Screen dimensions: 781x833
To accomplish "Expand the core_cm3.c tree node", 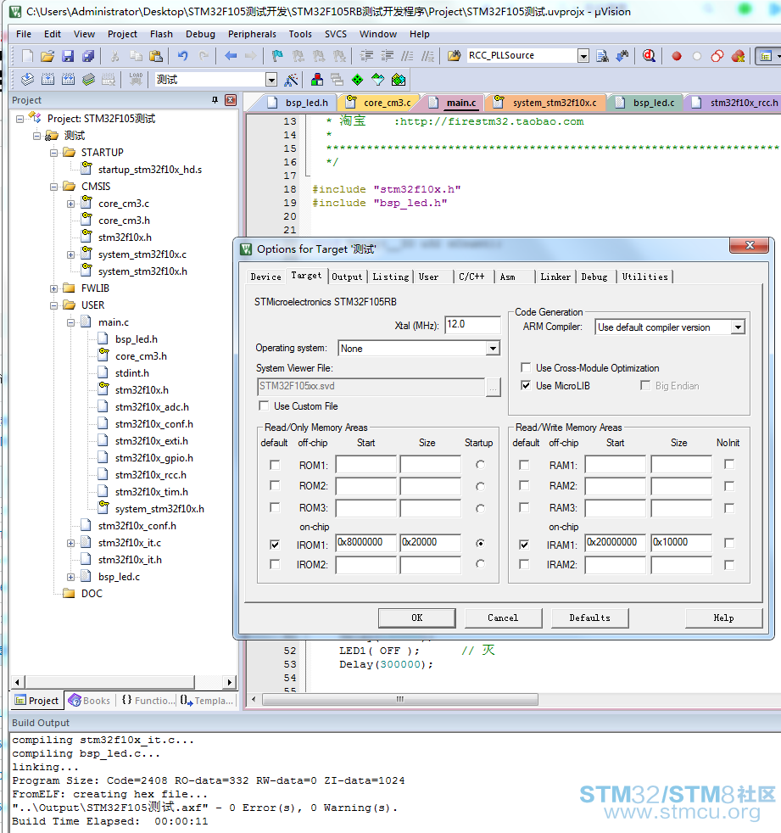I will pyautogui.click(x=70, y=204).
